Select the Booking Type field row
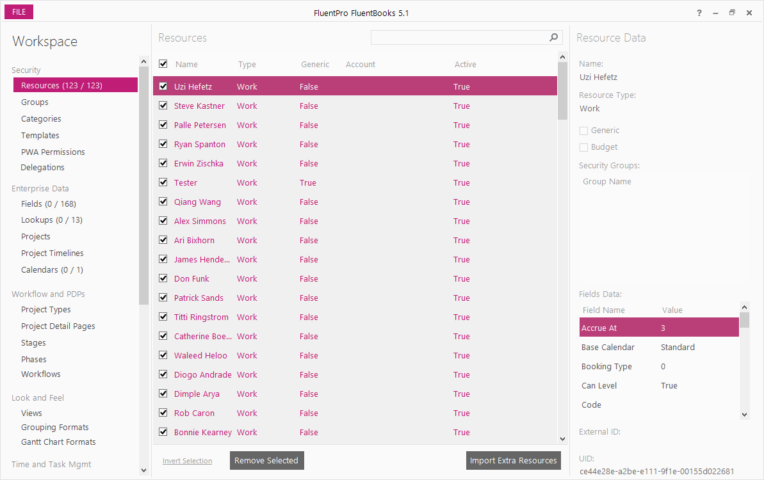The height and width of the screenshot is (480, 764). (x=659, y=366)
